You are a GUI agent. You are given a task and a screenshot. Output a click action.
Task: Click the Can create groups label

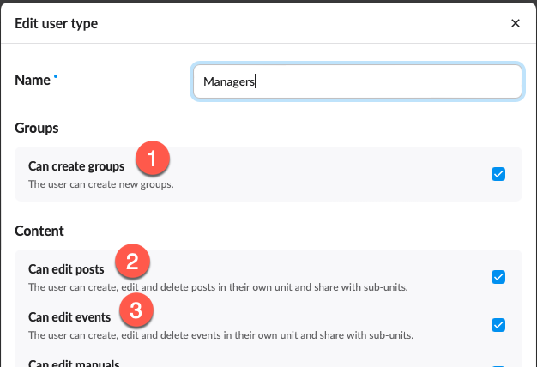[x=76, y=166]
